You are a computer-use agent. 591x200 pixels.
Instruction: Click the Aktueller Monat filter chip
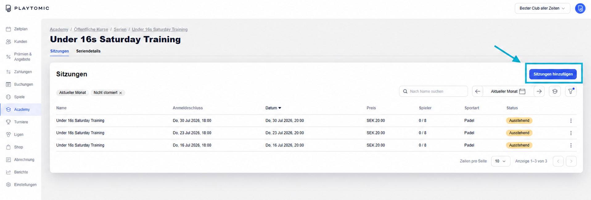[72, 93]
